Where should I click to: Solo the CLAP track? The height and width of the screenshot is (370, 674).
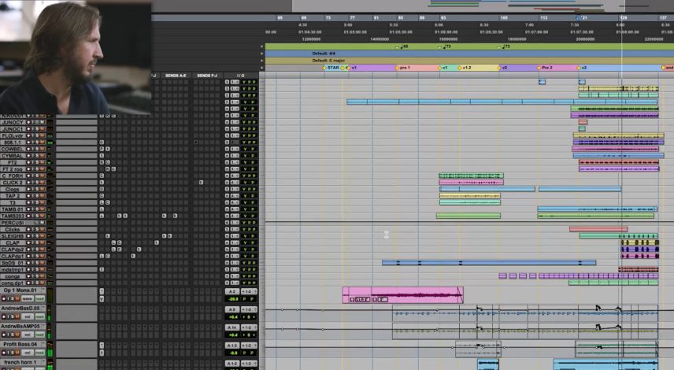coord(38,243)
